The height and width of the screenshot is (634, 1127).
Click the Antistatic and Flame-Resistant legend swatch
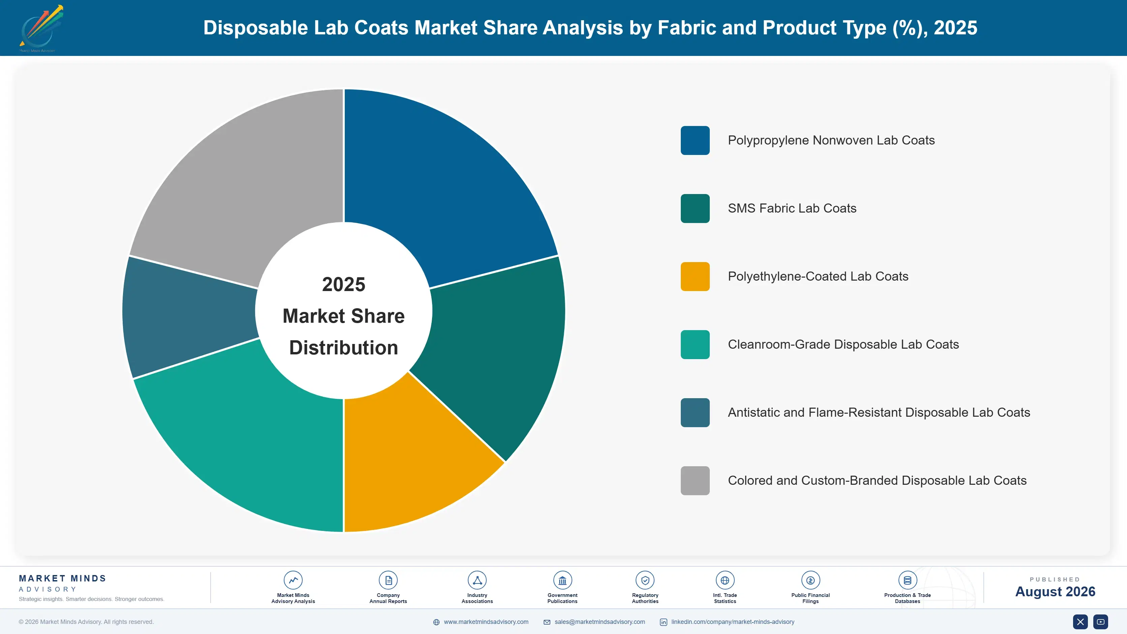tap(695, 413)
